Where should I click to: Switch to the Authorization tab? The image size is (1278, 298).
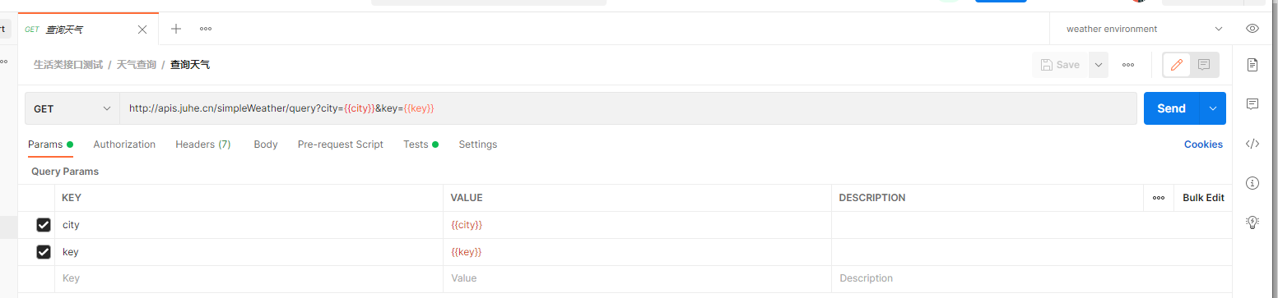pyautogui.click(x=124, y=144)
